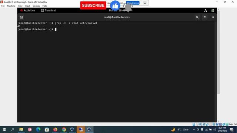Open Microsoft Store from taskbar
The image size is (237, 133).
47,130
